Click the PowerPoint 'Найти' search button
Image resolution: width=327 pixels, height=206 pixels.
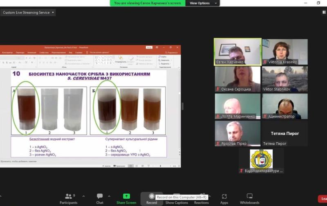(162, 57)
